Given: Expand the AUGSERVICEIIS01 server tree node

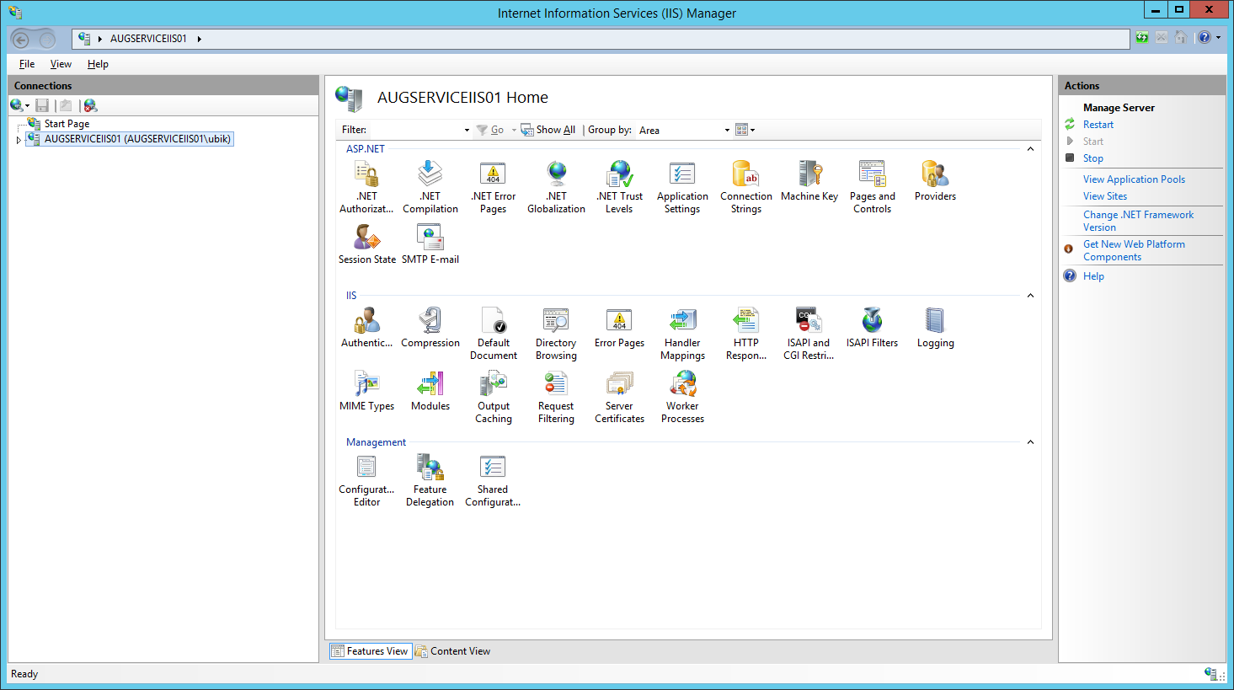Looking at the screenshot, I should (19, 140).
